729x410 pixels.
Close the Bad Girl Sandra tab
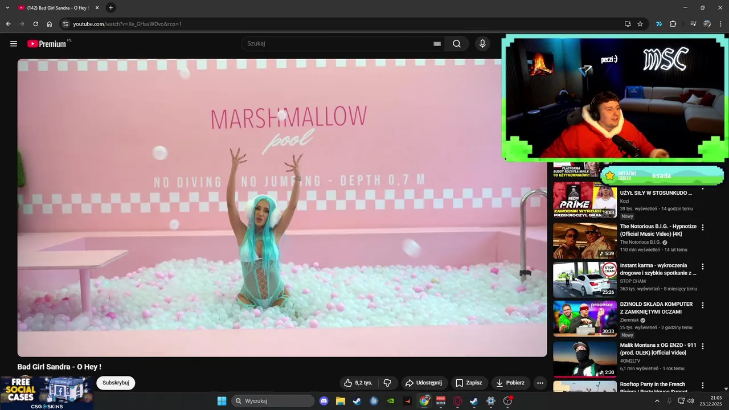tap(97, 7)
